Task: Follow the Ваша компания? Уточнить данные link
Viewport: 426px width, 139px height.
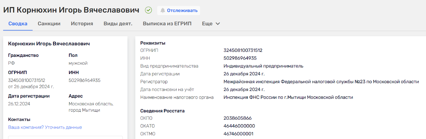Action: coord(45,127)
